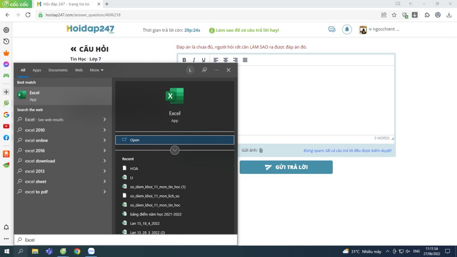Viewport: 457px width, 257px height.
Task: Center-align the answer text
Action: point(225,60)
